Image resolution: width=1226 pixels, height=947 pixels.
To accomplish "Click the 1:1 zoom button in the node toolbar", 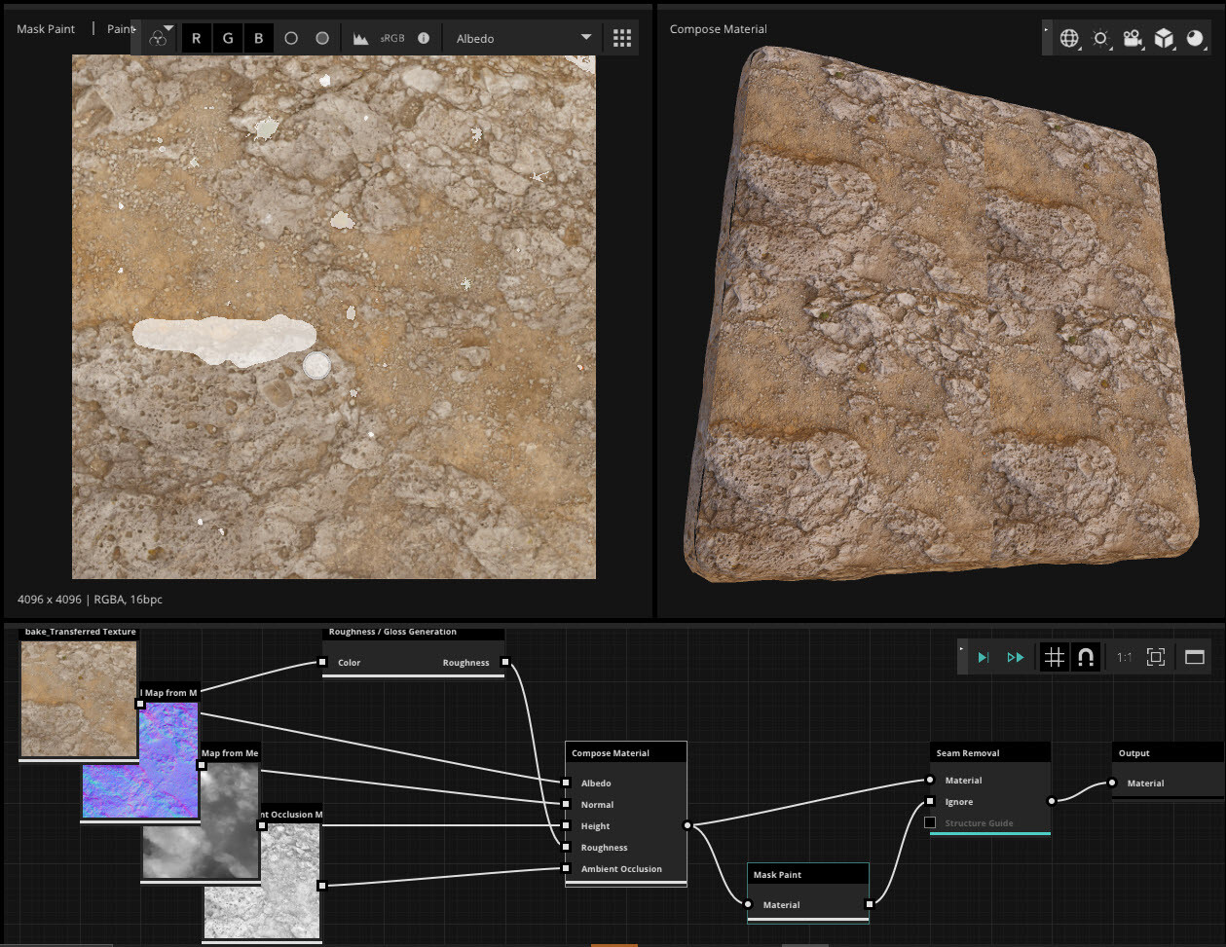I will click(1126, 657).
